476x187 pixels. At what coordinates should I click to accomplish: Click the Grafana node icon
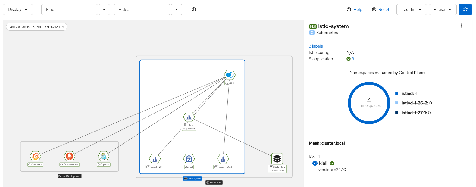(x=36, y=157)
